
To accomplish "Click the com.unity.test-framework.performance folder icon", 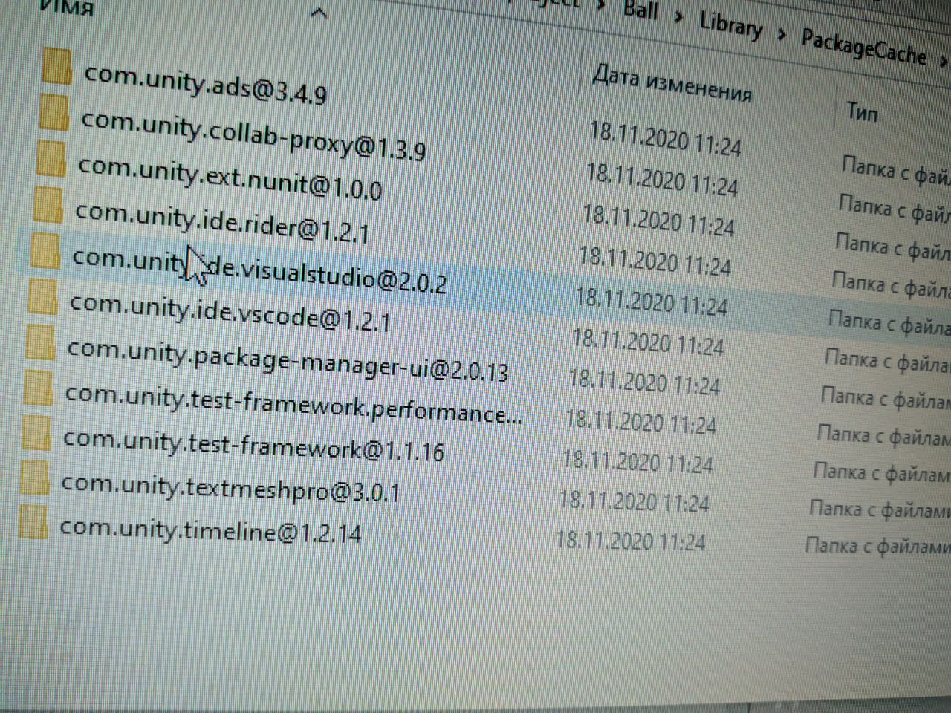I will coord(38,388).
